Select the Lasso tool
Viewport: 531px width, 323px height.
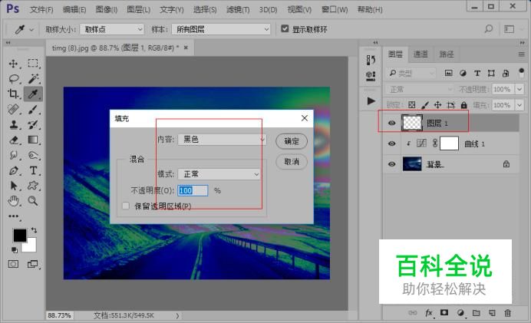[14, 79]
